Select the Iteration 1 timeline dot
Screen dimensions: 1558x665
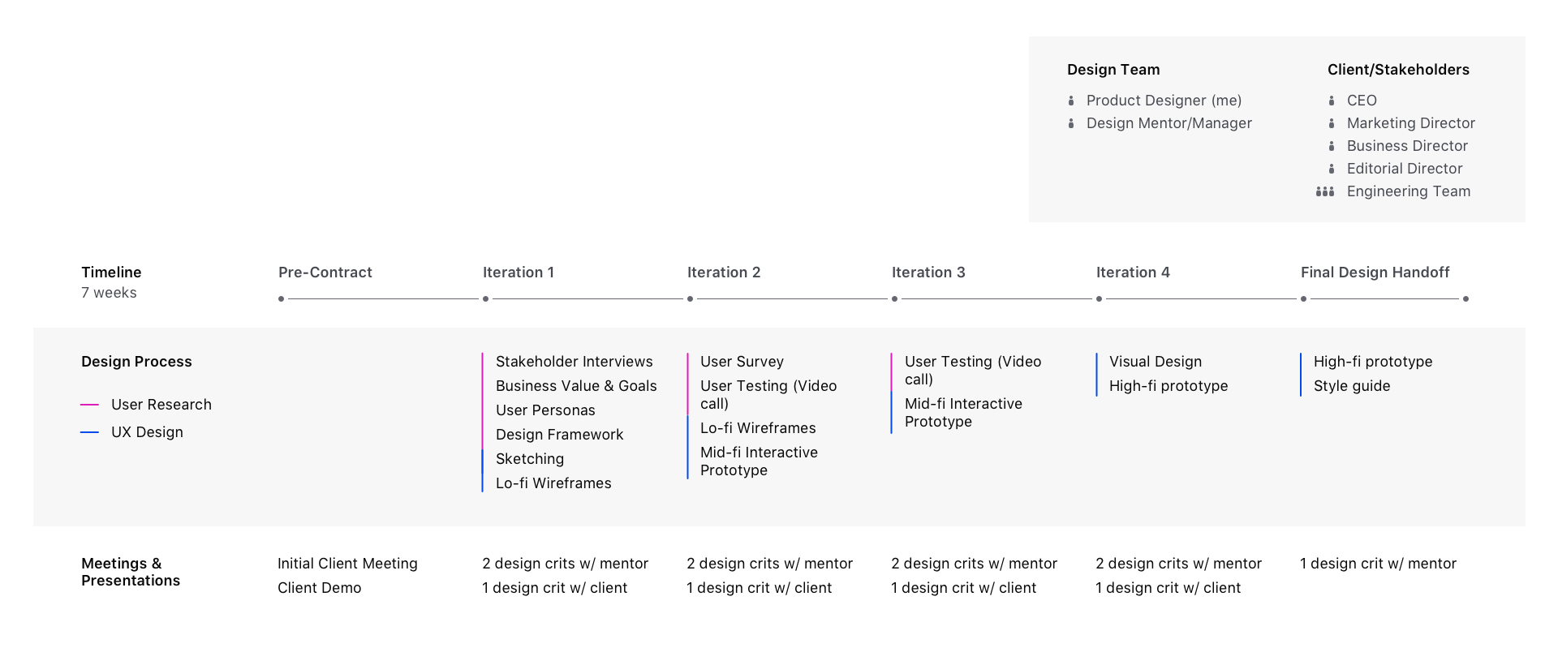coord(486,299)
